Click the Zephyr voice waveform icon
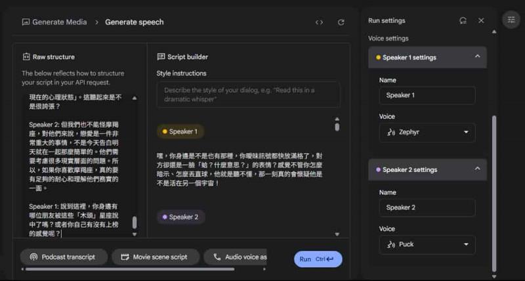The height and width of the screenshot is (281, 525). [x=391, y=133]
